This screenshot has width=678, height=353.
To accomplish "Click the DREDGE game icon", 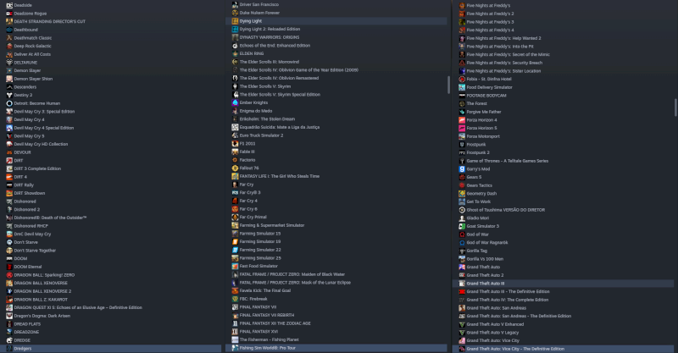I will [x=9, y=340].
